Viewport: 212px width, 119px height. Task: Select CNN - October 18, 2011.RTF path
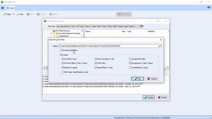(x=93, y=84)
